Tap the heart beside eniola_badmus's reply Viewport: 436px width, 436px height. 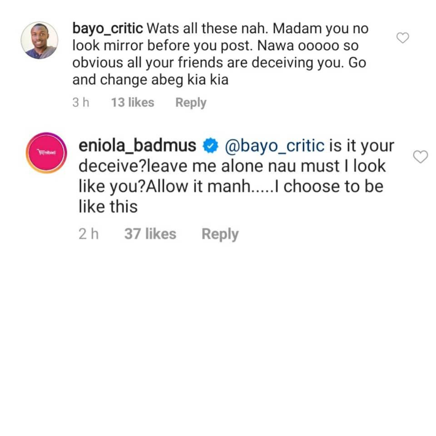point(421,157)
